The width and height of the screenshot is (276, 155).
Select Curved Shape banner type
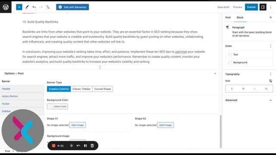pyautogui.click(x=103, y=89)
